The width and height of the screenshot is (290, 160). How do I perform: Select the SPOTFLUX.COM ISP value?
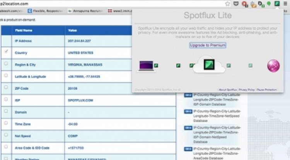80,100
